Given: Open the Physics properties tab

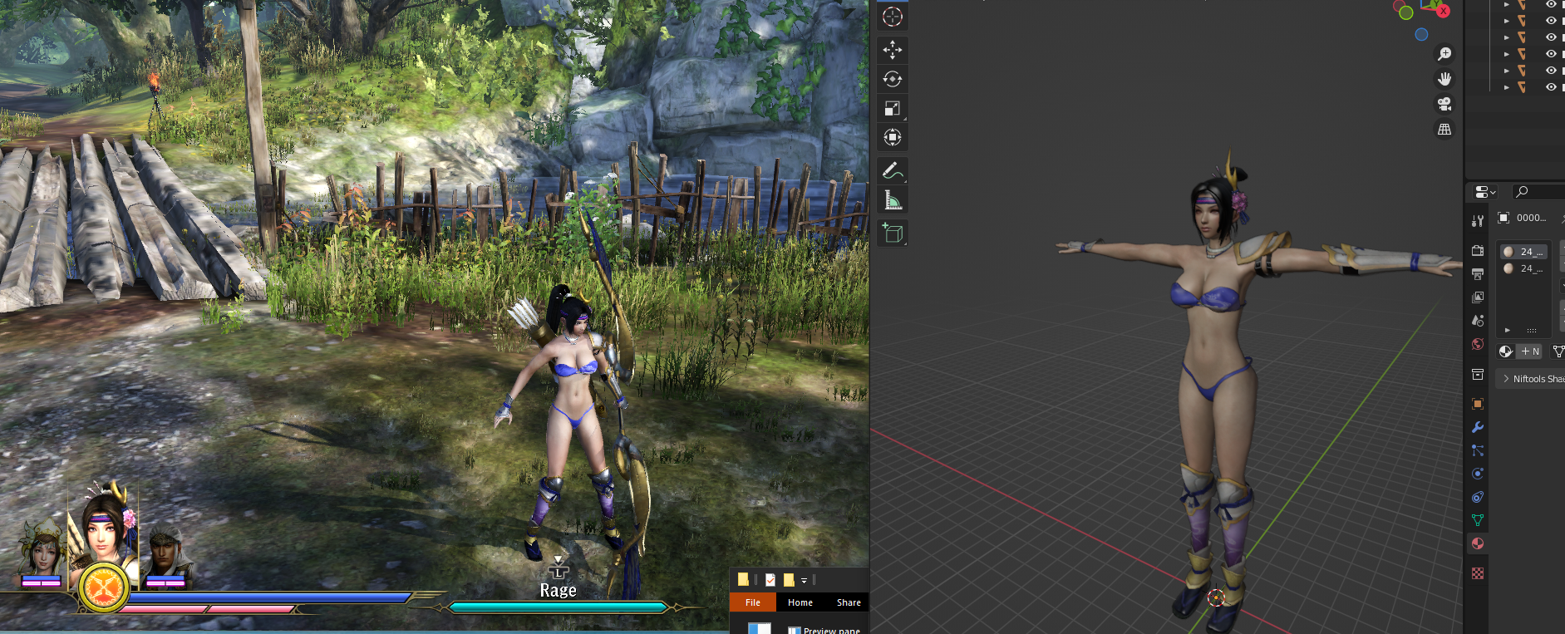Looking at the screenshot, I should (x=1478, y=474).
